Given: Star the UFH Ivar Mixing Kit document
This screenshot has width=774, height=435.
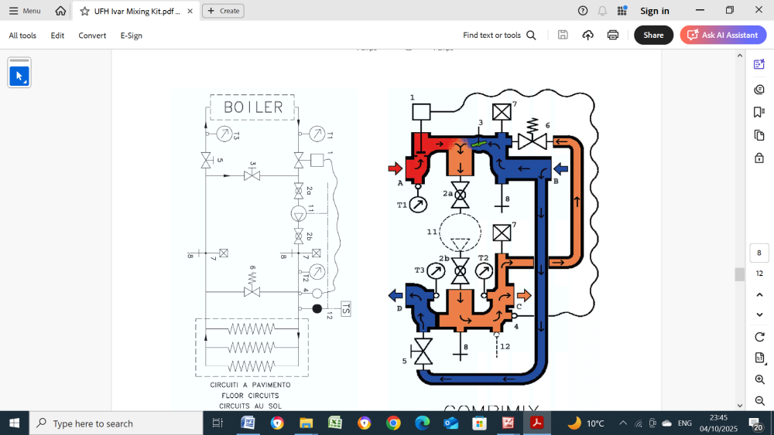Looking at the screenshot, I should pyautogui.click(x=84, y=11).
